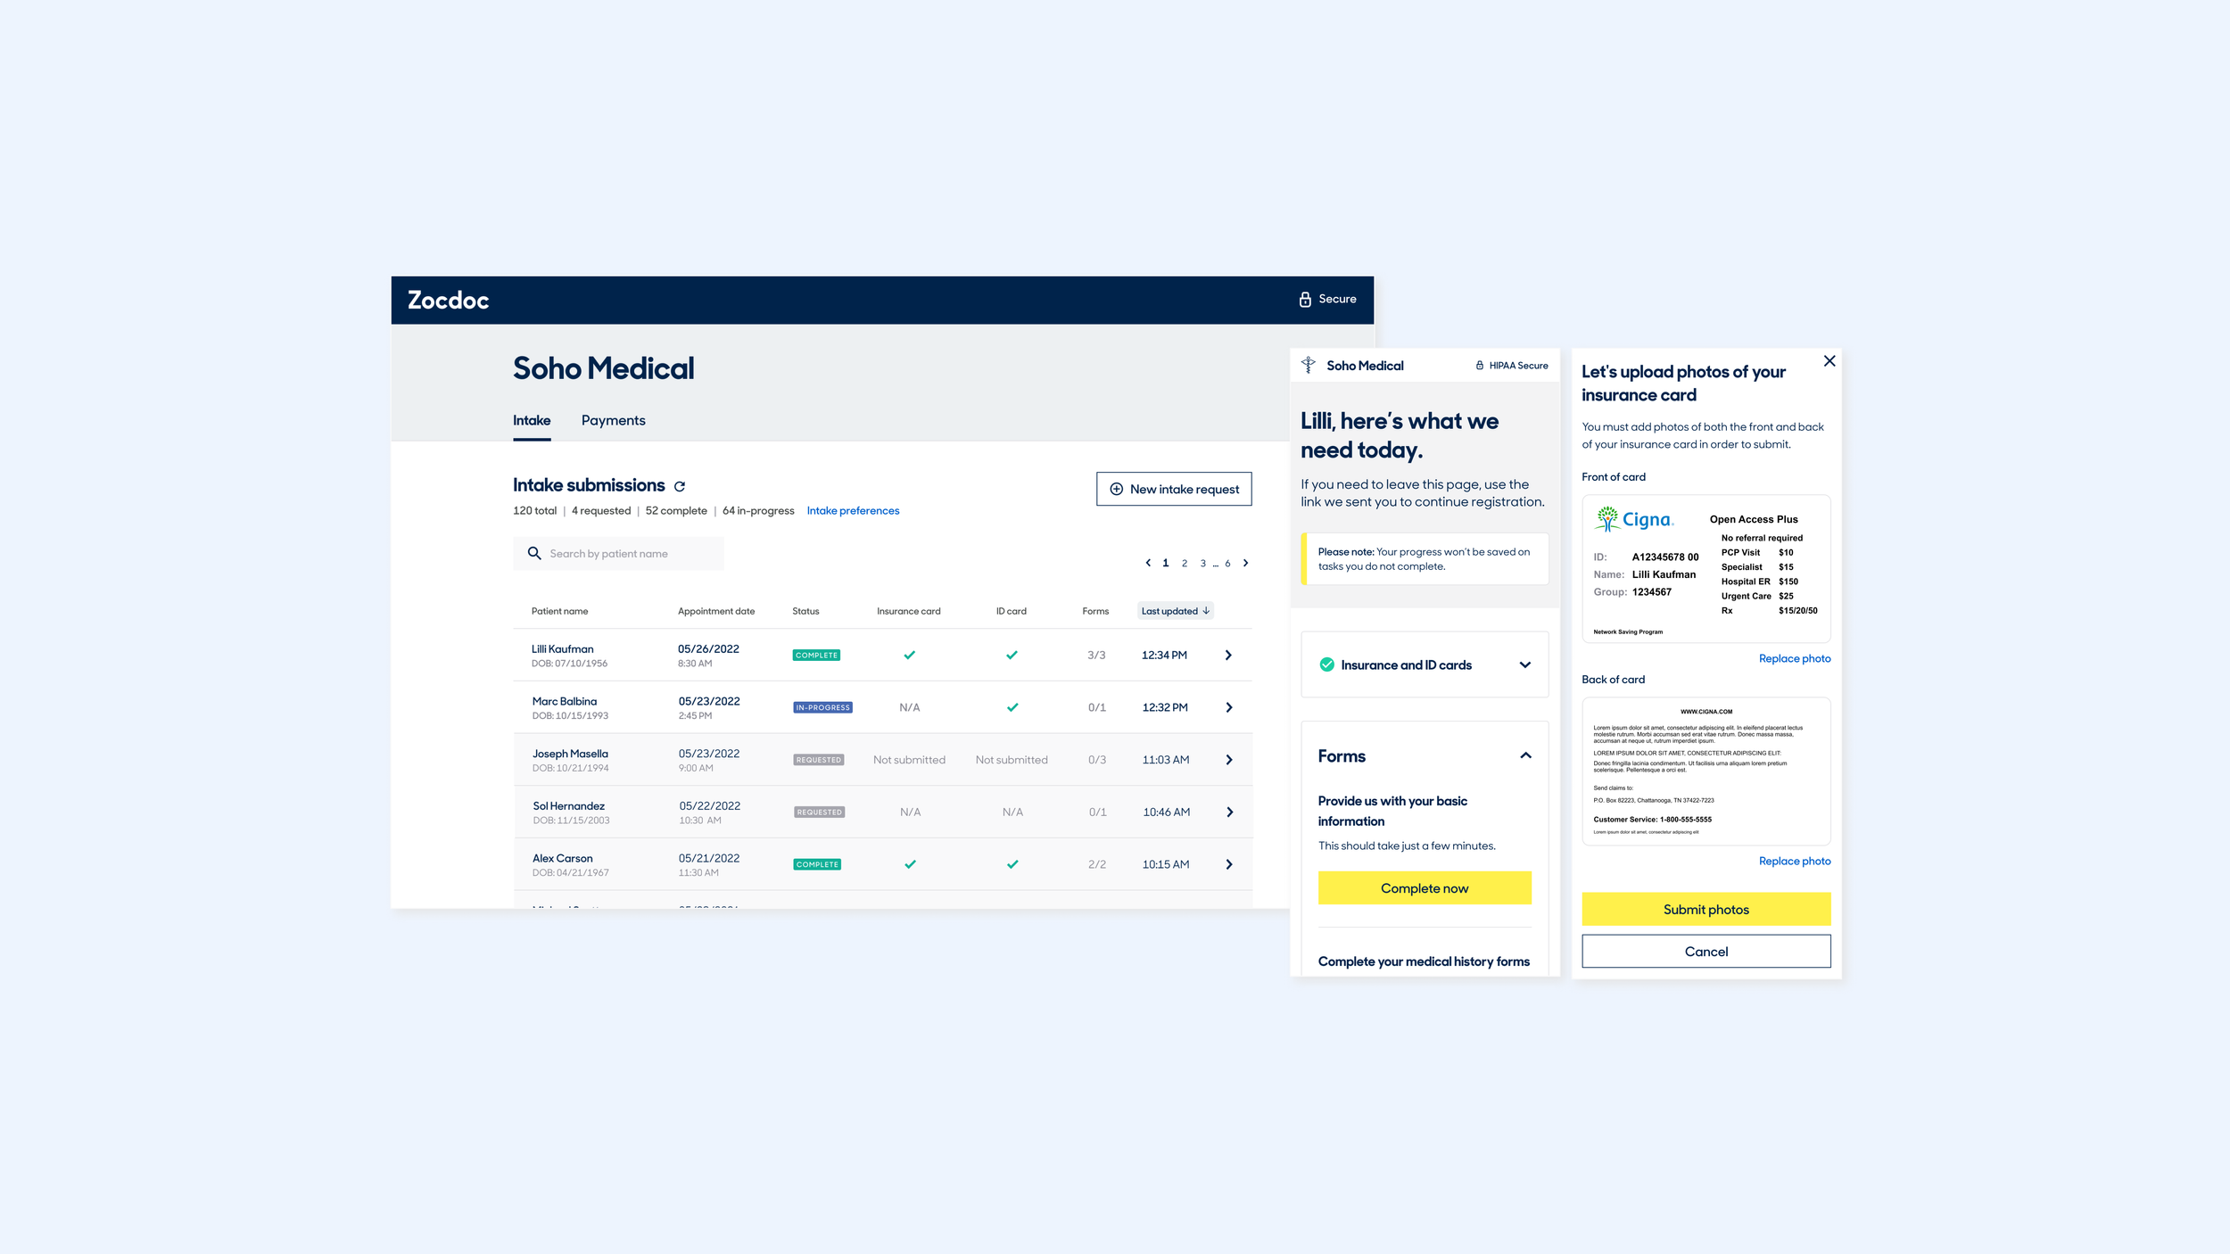The height and width of the screenshot is (1254, 2230).
Task: Open Intake preferences link
Action: coord(853,510)
